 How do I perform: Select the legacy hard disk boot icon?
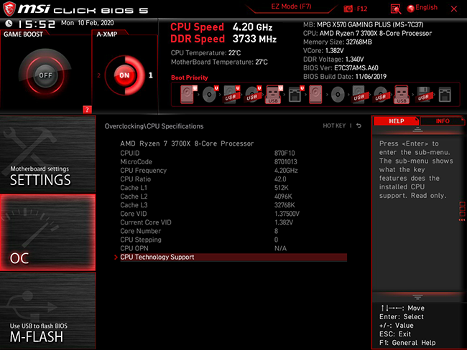tap(315, 95)
